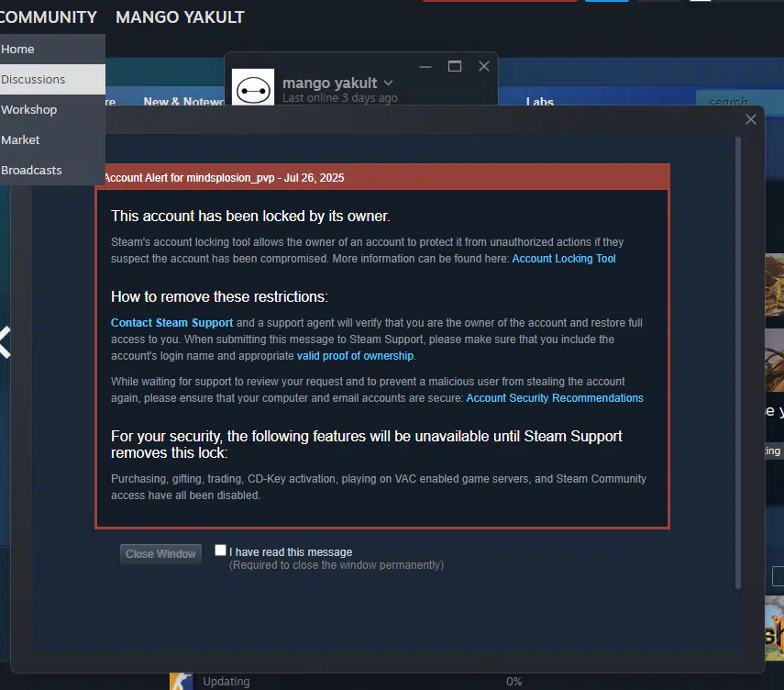Open the COMMUNITY menu
The image size is (784, 690).
pos(48,17)
